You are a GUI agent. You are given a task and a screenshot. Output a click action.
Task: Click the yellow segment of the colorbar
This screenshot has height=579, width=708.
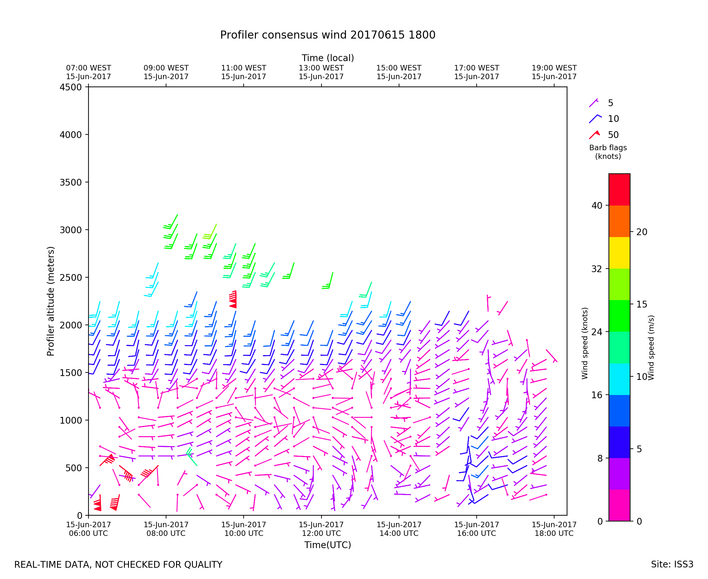click(x=619, y=253)
